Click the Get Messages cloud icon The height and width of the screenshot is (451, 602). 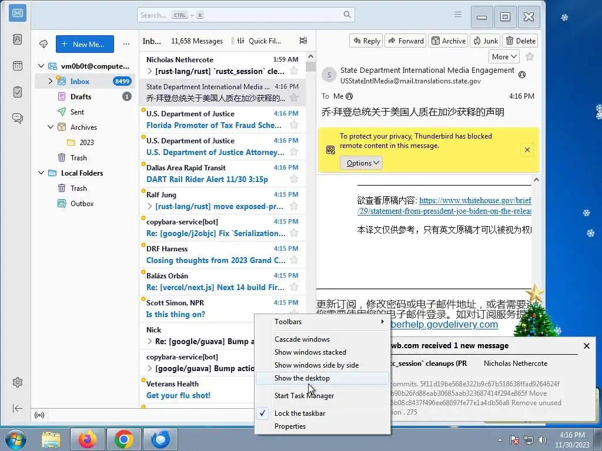pyautogui.click(x=44, y=44)
